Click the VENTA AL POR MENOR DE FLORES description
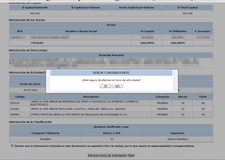 tap(78, 109)
